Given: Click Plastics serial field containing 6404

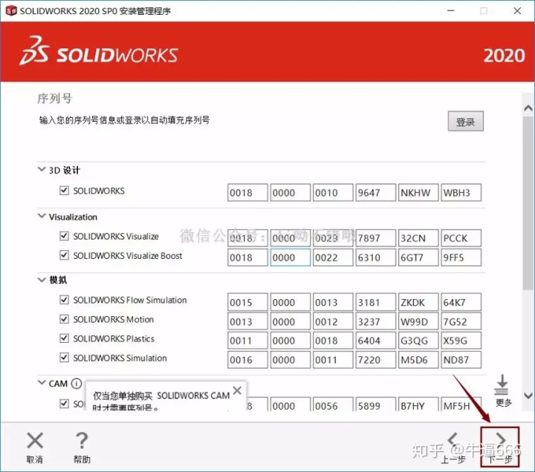Looking at the screenshot, I should 376,341.
